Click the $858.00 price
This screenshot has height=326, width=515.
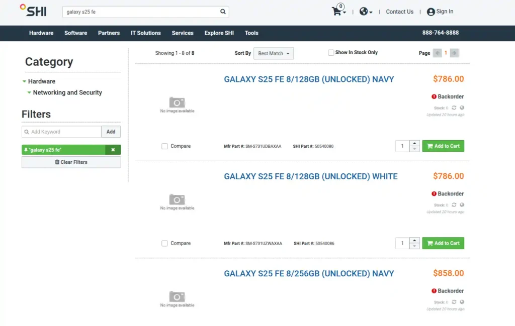pyautogui.click(x=448, y=273)
